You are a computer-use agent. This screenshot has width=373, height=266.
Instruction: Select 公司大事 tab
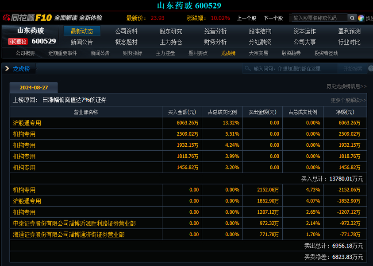(304, 42)
